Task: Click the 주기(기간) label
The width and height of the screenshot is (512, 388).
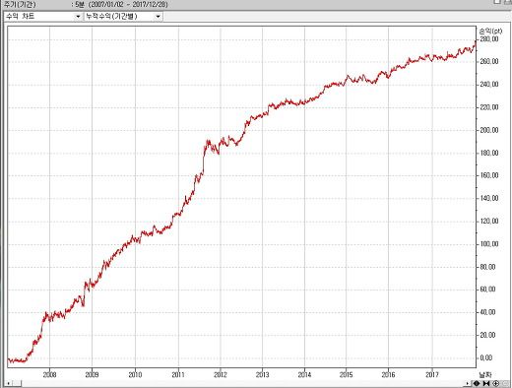Action: 20,5
